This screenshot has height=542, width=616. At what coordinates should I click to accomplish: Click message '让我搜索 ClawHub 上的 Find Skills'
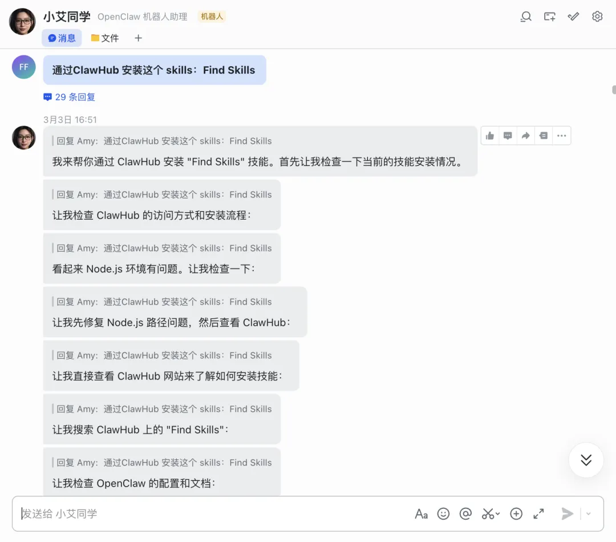(x=162, y=419)
